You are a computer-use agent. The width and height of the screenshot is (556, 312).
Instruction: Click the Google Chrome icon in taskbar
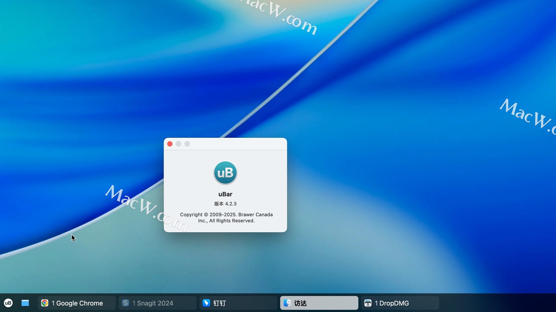click(45, 303)
